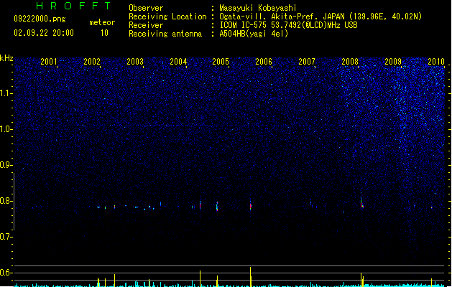This screenshot has height=287, width=452.
Task: Click the Observer label
Action: 146,8
